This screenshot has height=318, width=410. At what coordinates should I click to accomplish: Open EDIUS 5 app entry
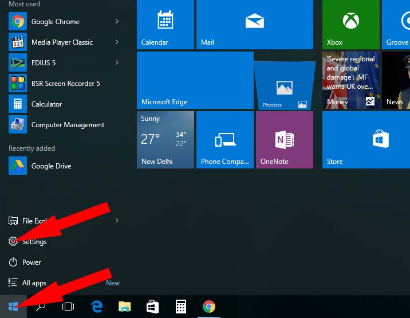[64, 63]
